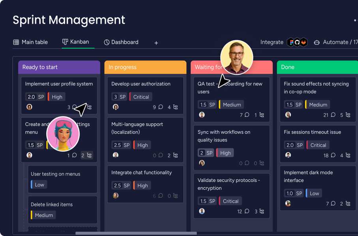Click assignee avatar on Integrate chat functionality
Image resolution: width=358 pixels, height=236 pixels.
point(116,195)
